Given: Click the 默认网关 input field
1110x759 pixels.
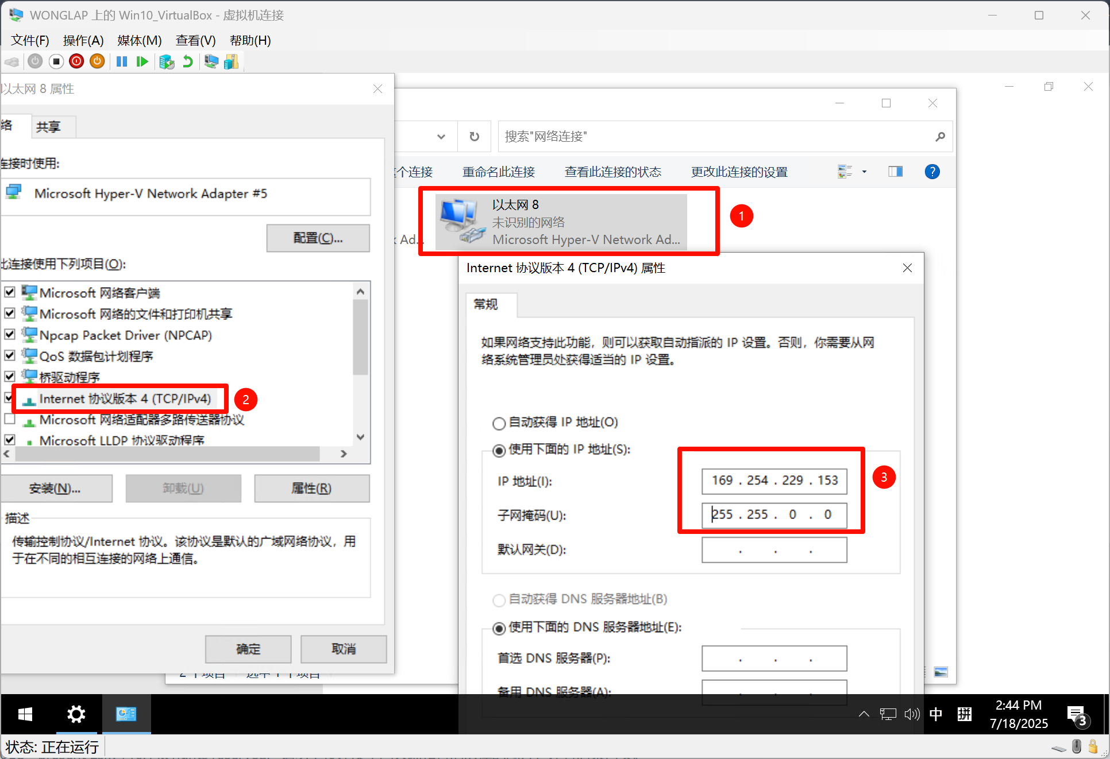Looking at the screenshot, I should point(774,549).
